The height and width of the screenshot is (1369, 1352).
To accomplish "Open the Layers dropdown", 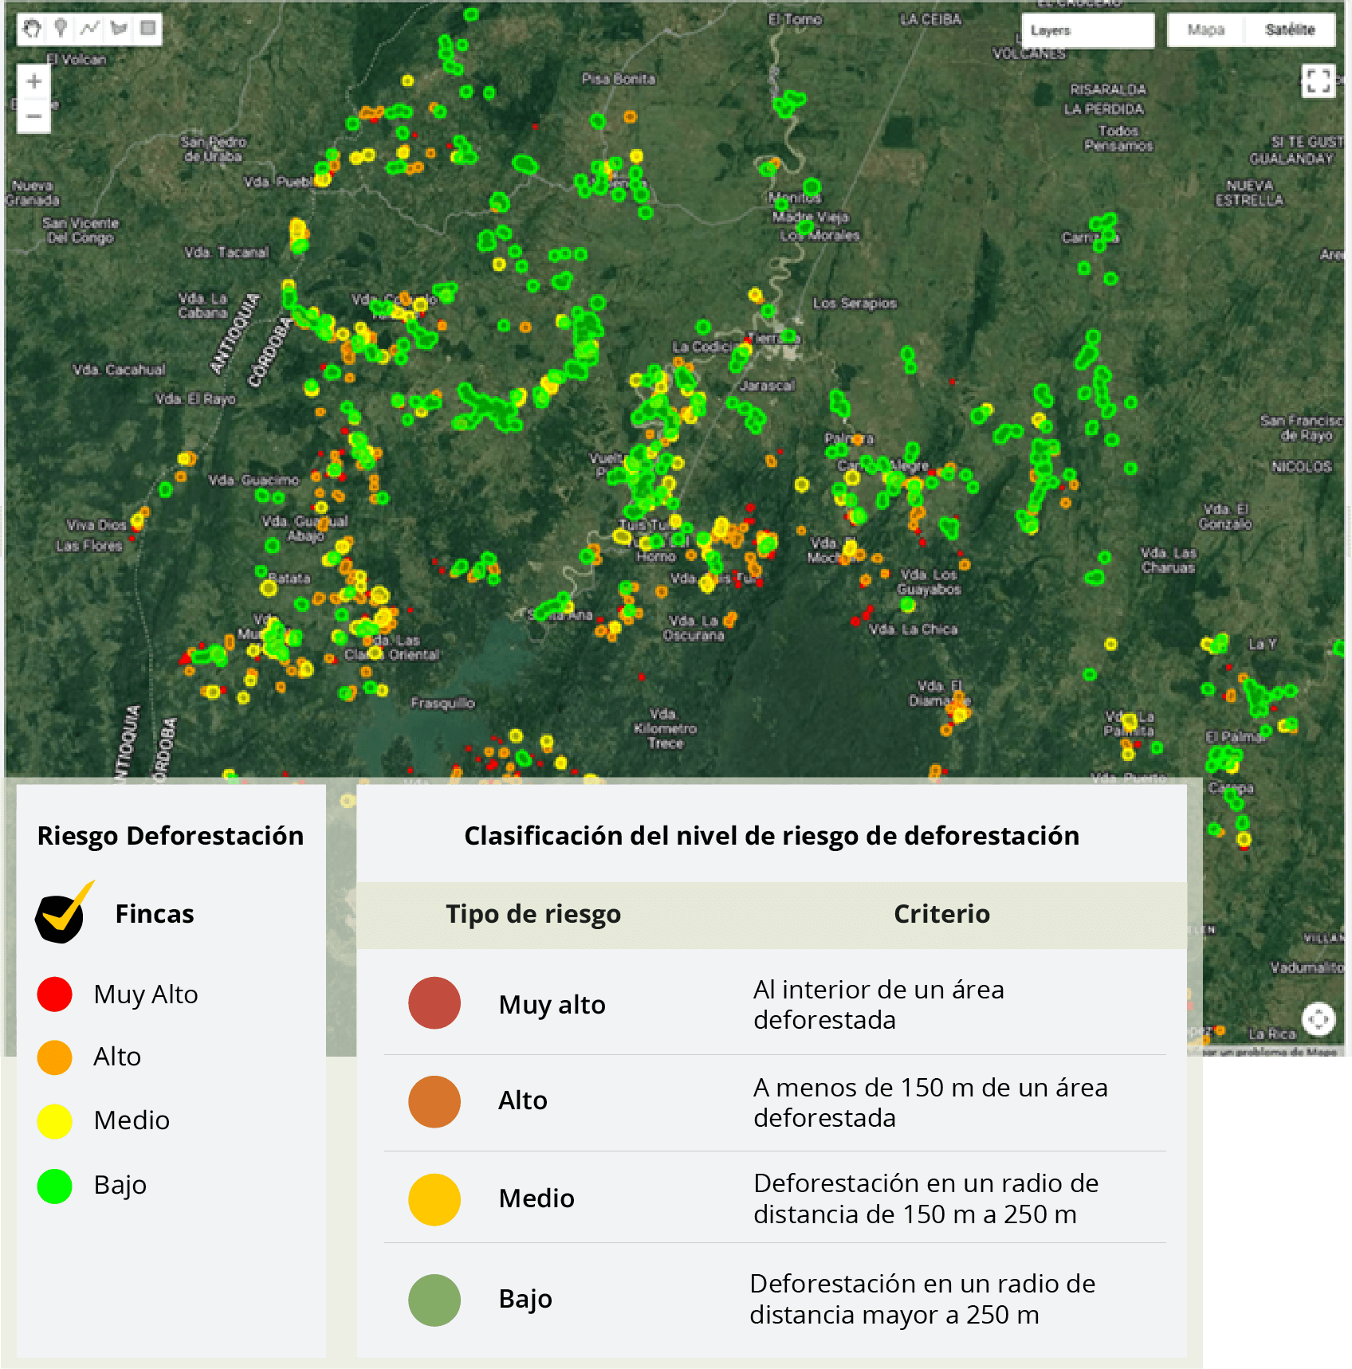I will [x=1087, y=31].
